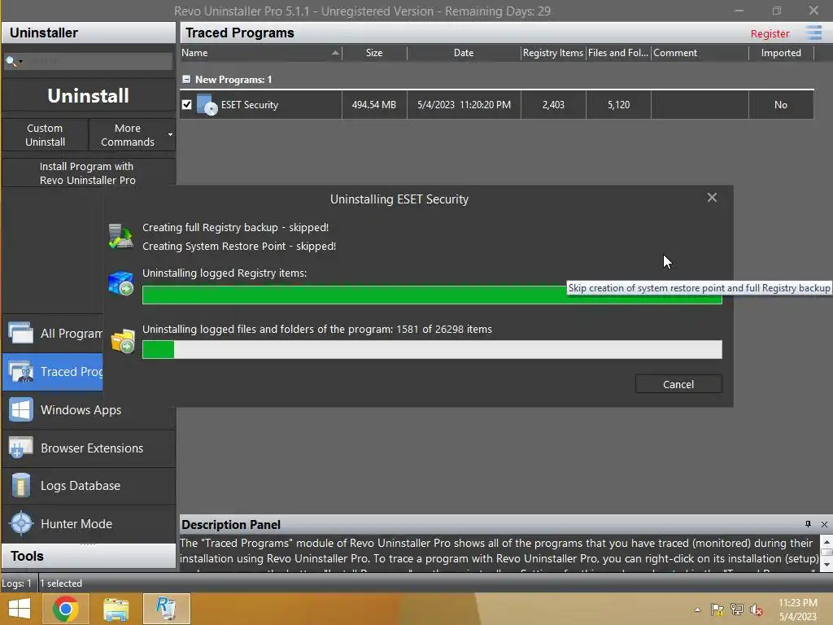Click the ESET Security date cell

pyautogui.click(x=464, y=105)
